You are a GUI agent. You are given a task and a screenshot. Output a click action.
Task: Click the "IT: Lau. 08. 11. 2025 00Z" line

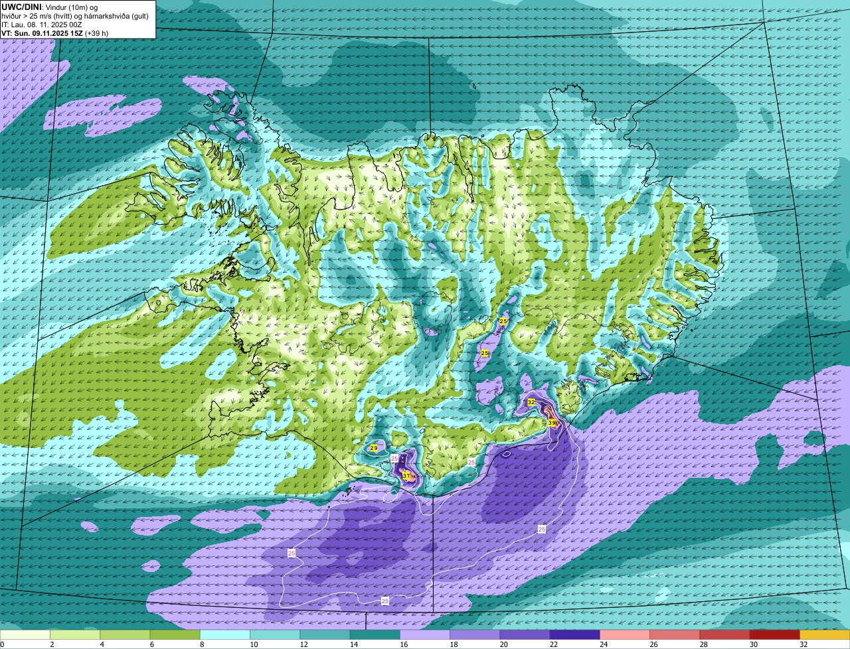point(43,24)
